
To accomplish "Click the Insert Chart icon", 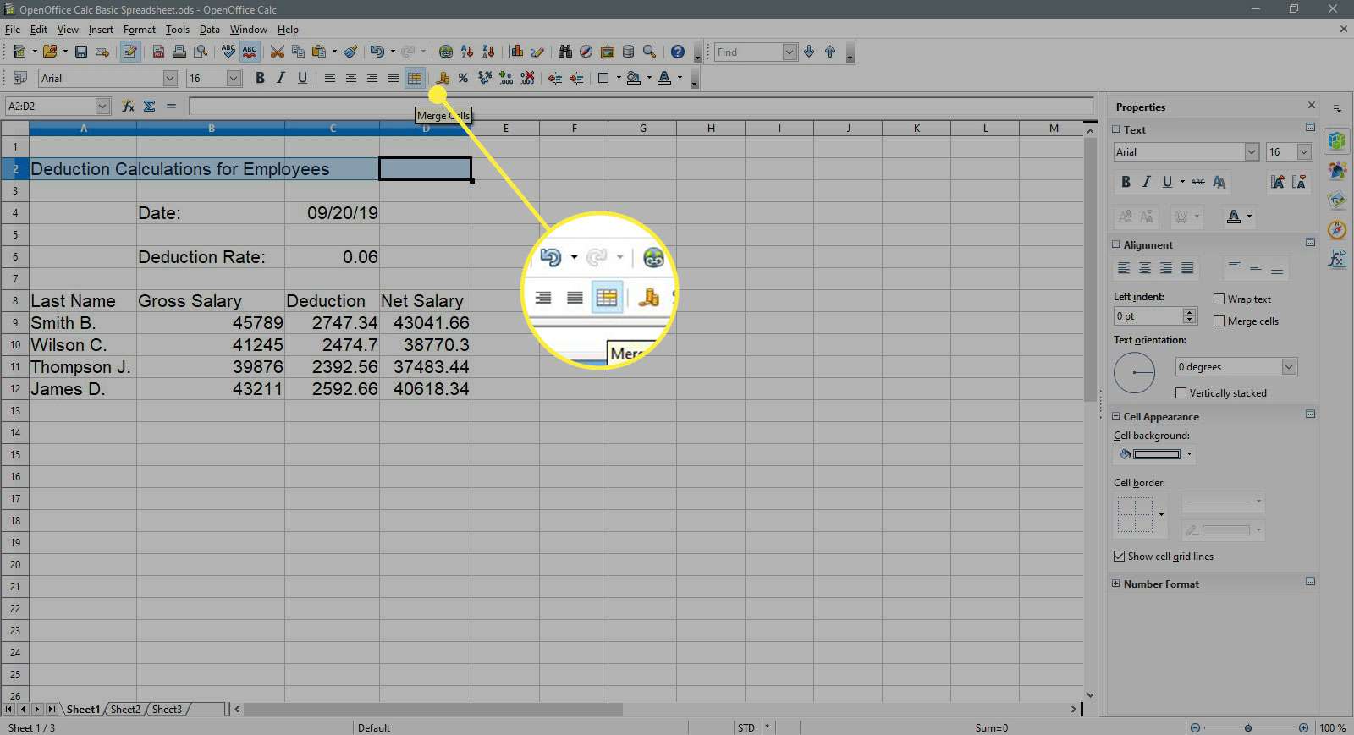I will pos(516,52).
